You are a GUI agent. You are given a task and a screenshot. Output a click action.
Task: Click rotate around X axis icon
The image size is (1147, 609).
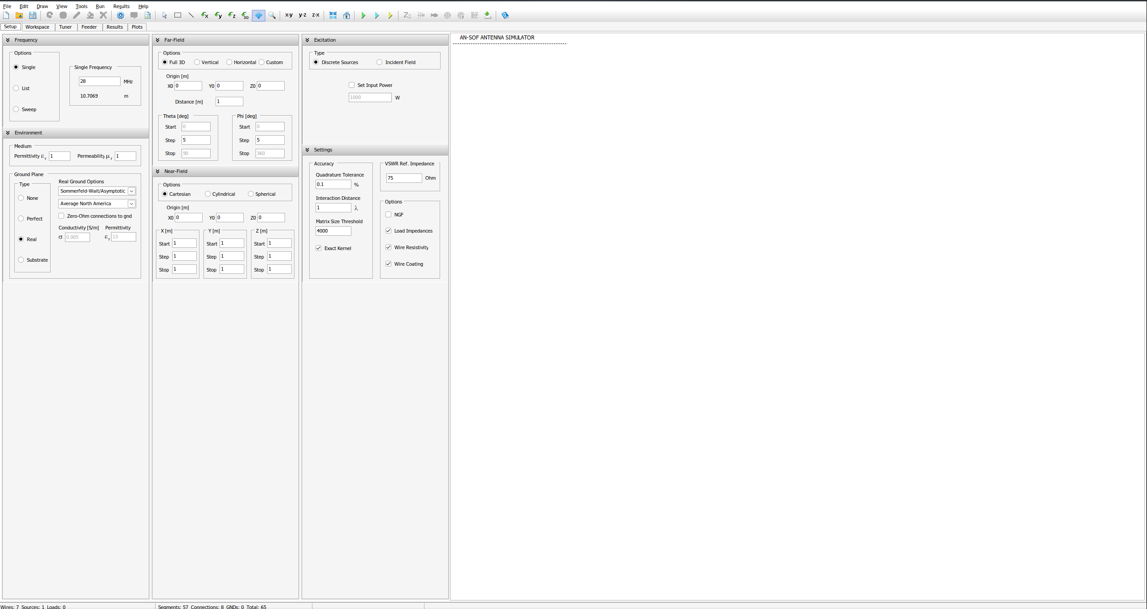point(205,15)
